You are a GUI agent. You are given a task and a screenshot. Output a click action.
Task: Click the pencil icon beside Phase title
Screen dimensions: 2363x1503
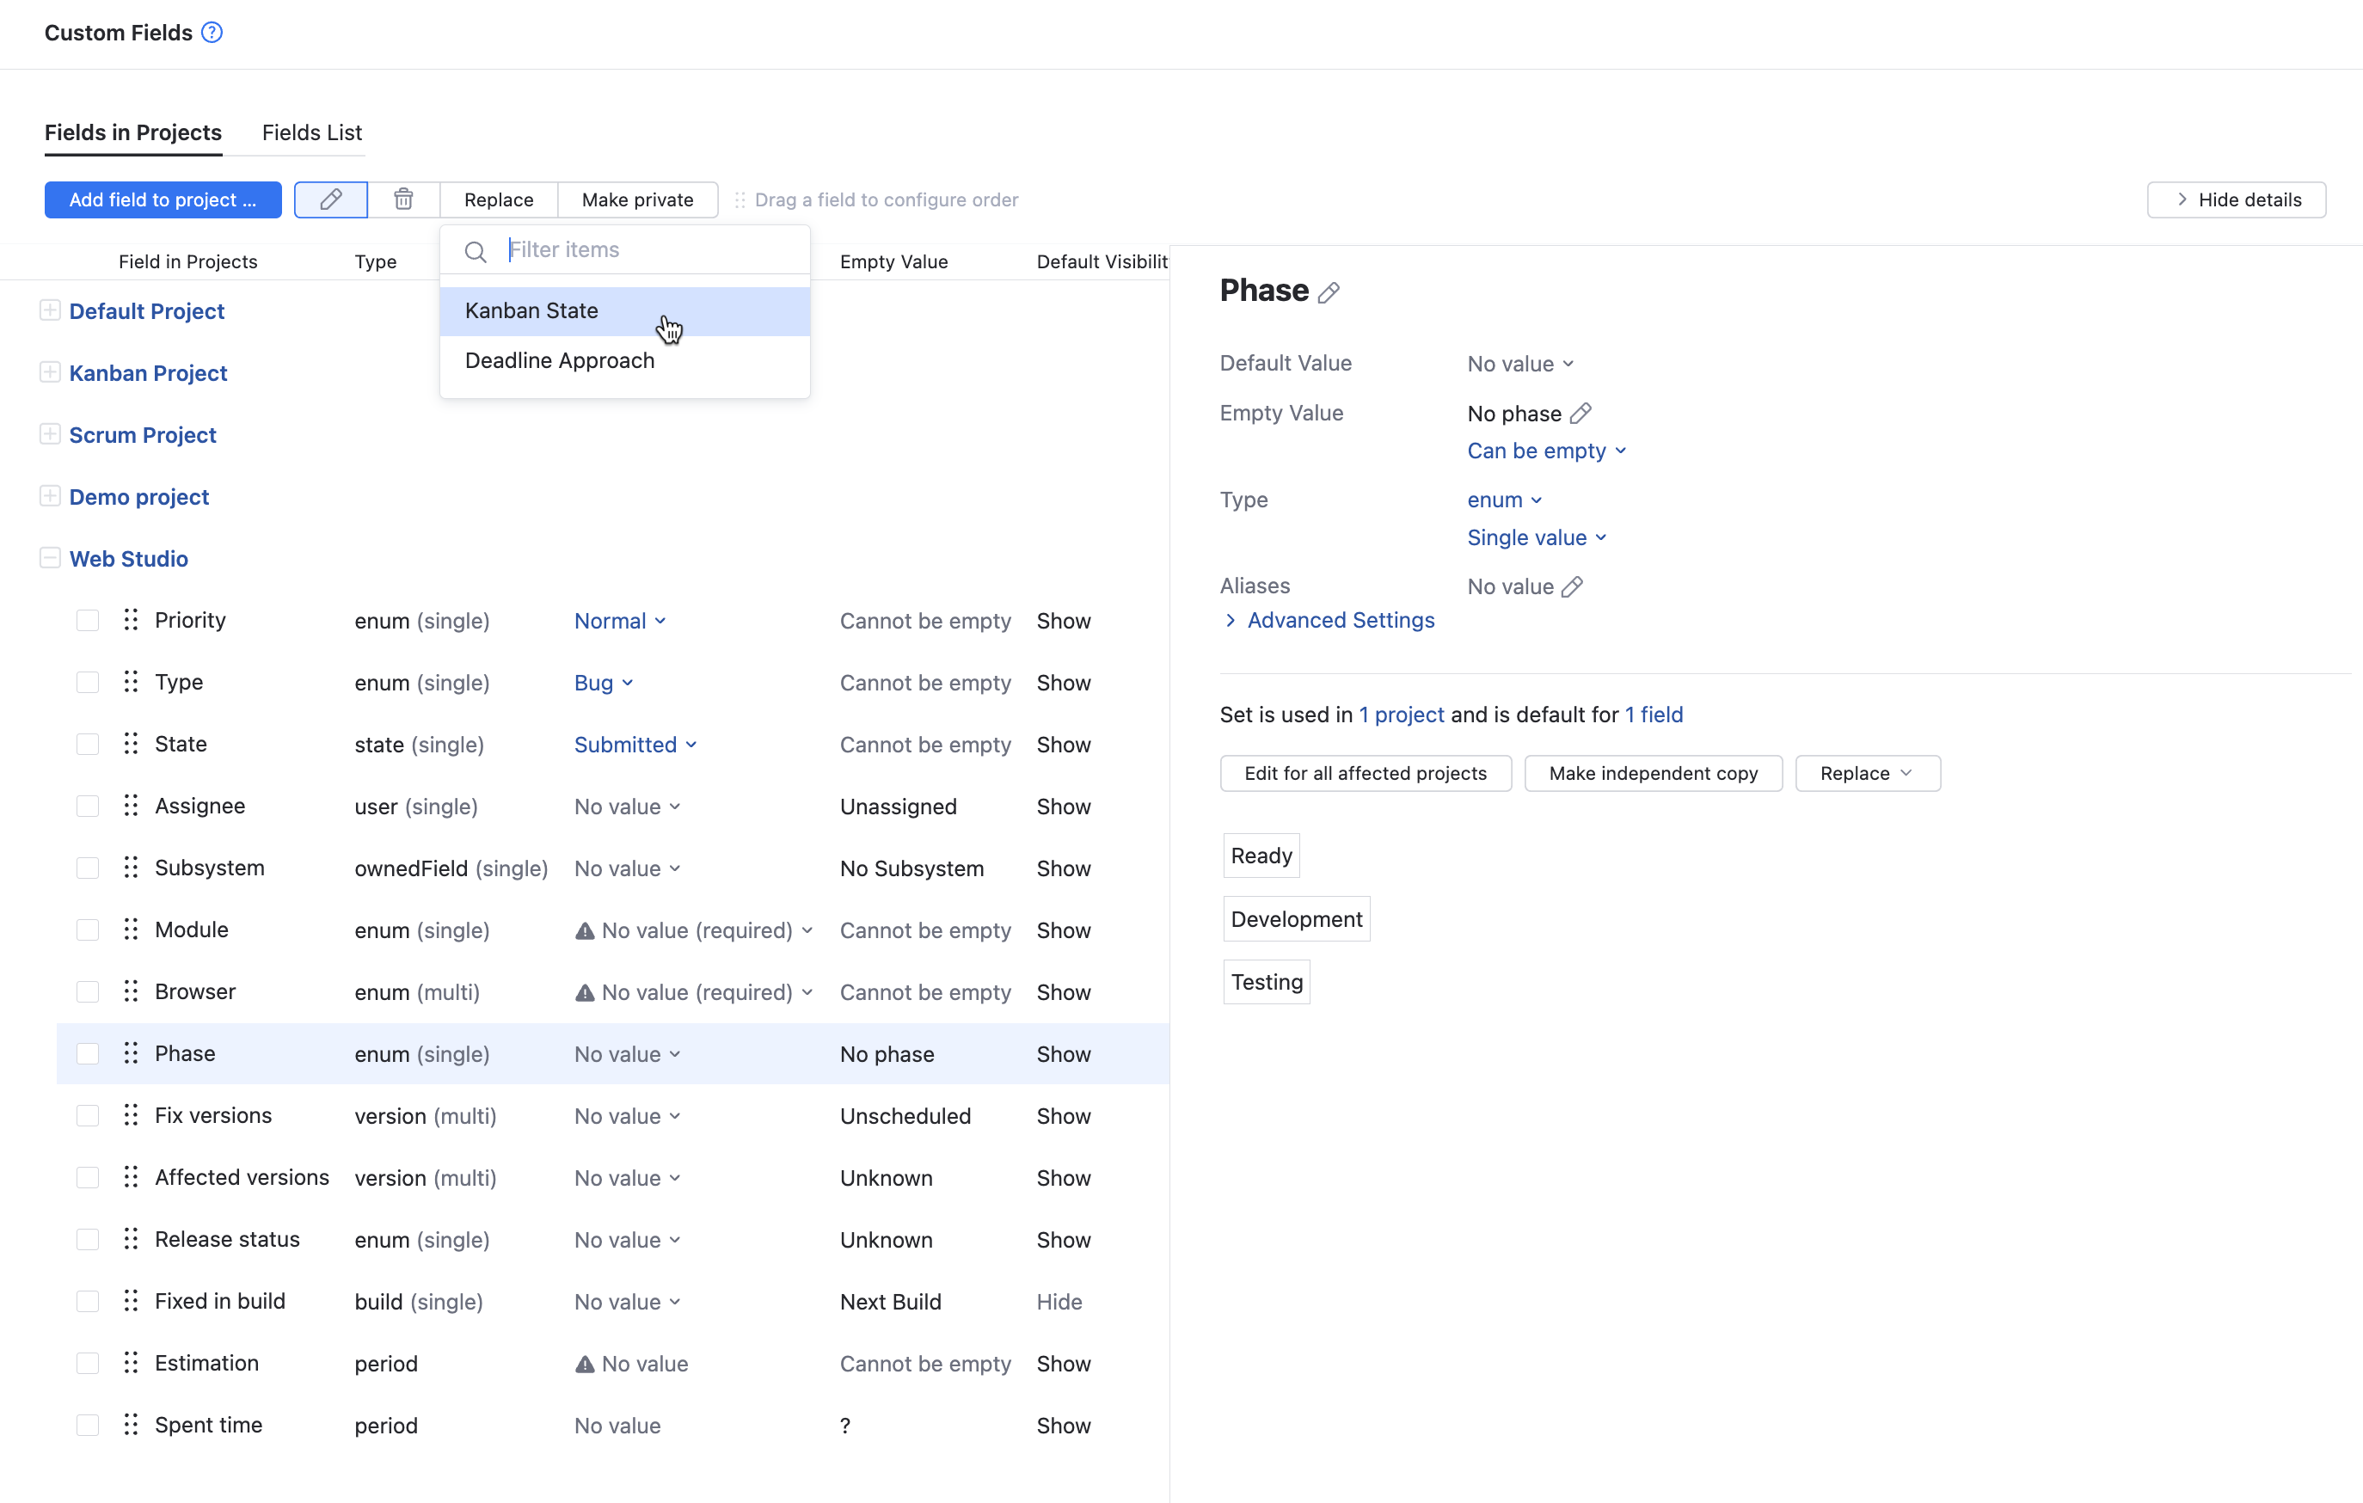[x=1329, y=292]
